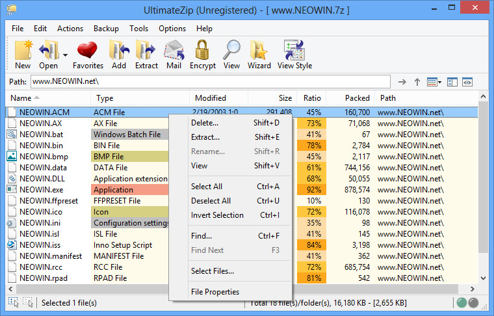Sort by the Size column header
Viewport: 494px width, 316px height.
click(272, 98)
